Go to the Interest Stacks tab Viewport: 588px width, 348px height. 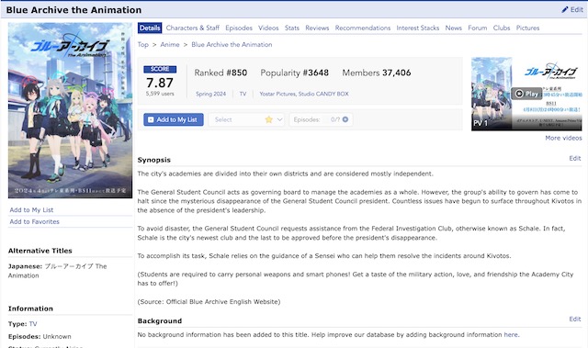coord(418,28)
